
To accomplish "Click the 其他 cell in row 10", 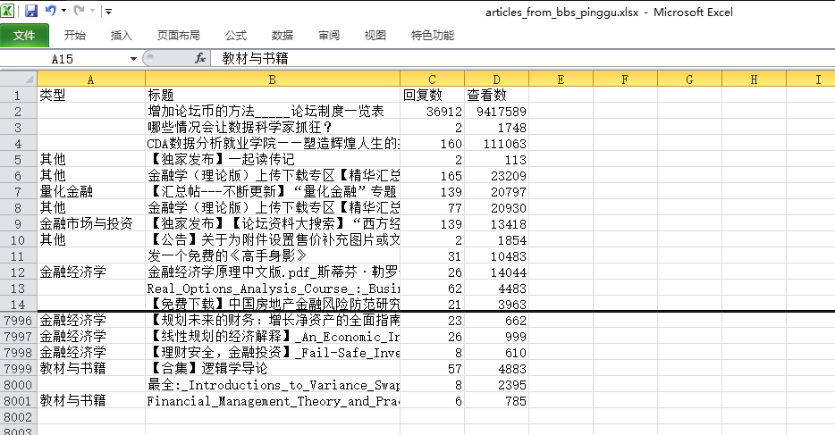I will click(91, 240).
